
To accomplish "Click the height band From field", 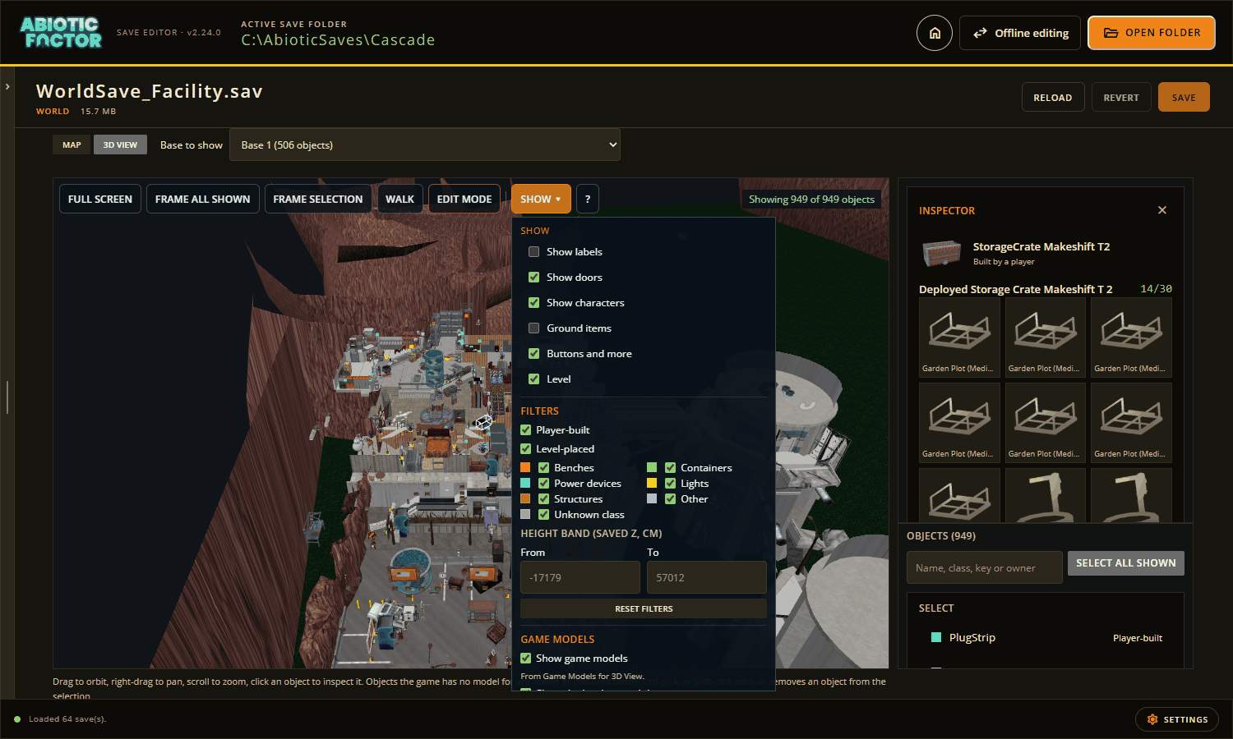I will [580, 577].
